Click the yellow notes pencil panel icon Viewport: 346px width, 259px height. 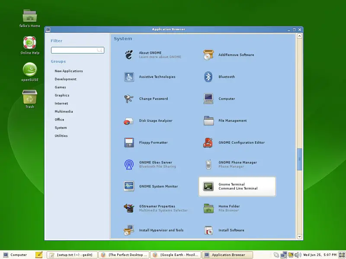pos(39,255)
